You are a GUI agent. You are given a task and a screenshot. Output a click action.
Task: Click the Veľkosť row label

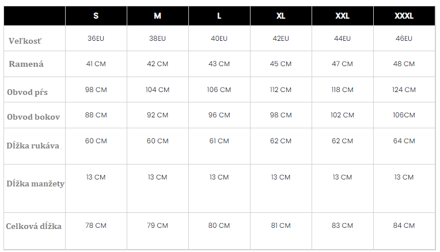[25, 41]
